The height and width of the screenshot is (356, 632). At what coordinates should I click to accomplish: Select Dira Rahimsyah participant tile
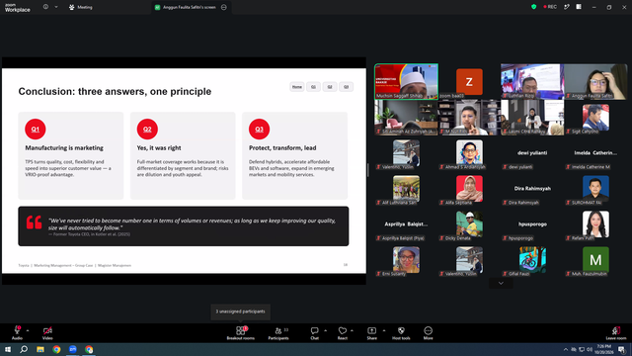tap(532, 189)
